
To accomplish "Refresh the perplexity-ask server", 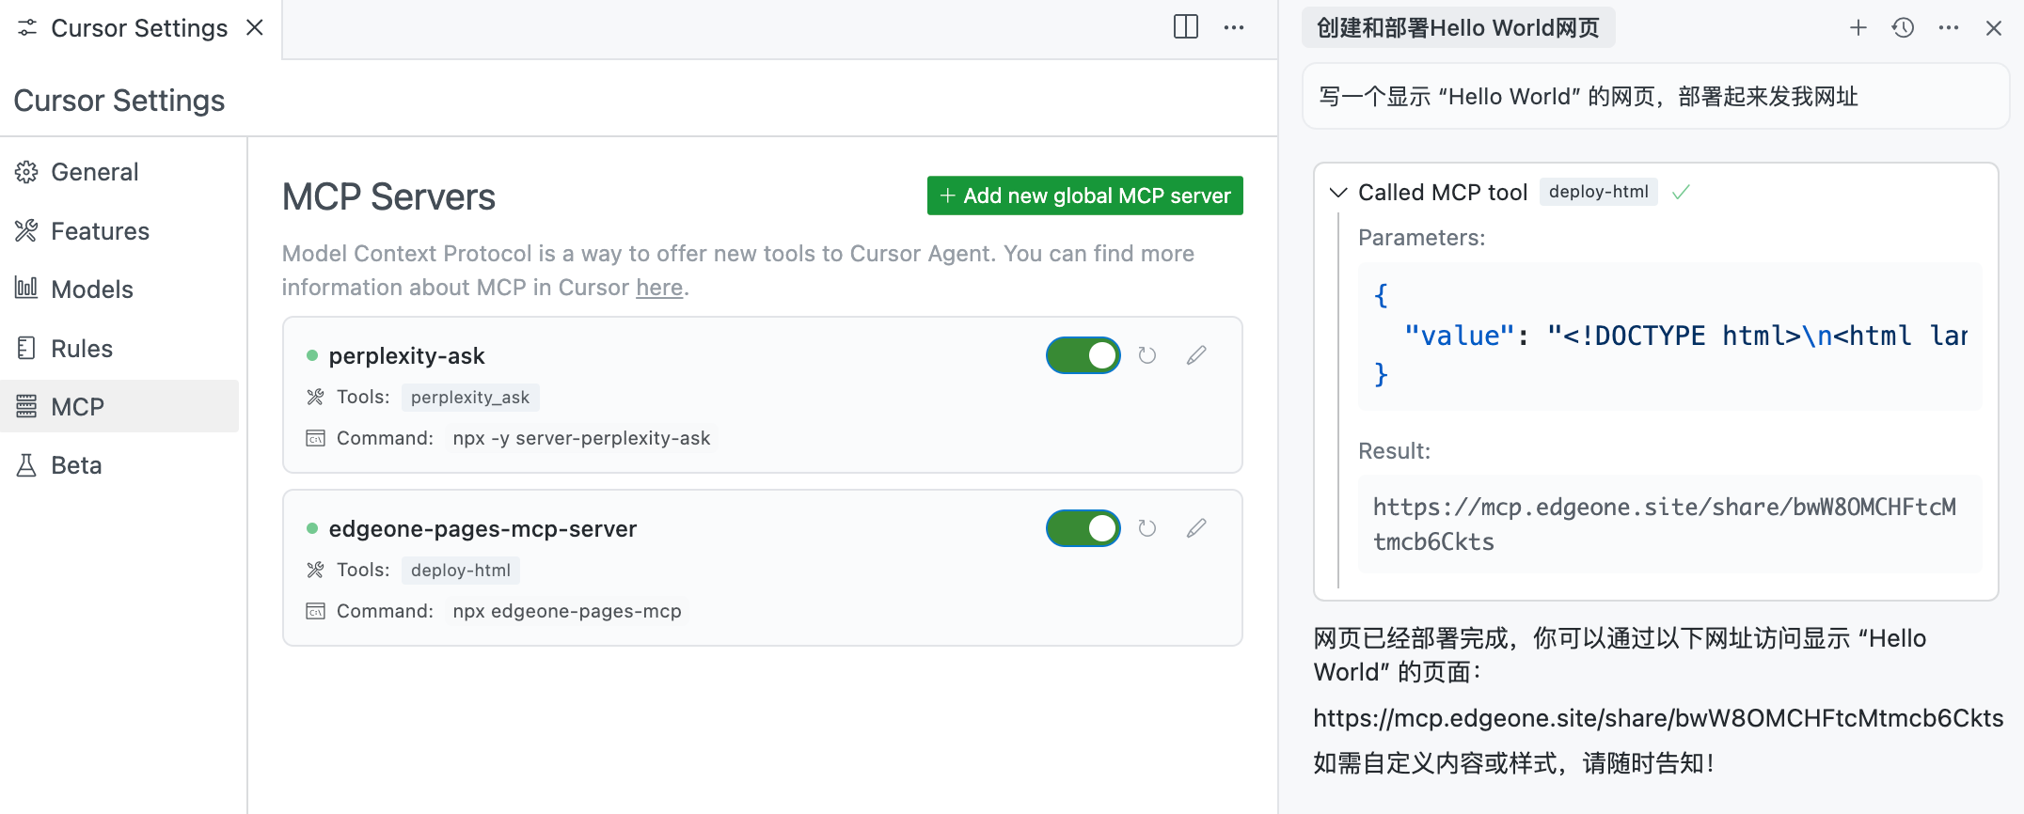I will (x=1146, y=355).
